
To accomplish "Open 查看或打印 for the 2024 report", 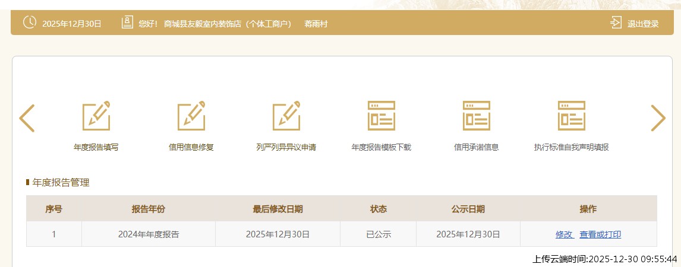I will pos(600,234).
